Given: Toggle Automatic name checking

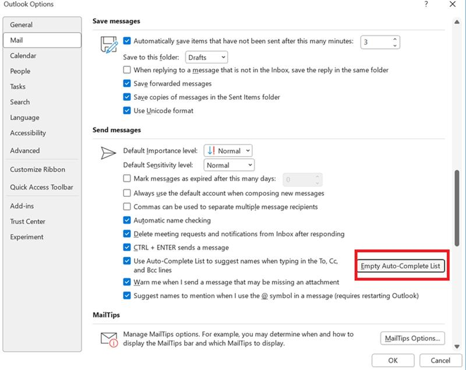Looking at the screenshot, I should point(127,220).
